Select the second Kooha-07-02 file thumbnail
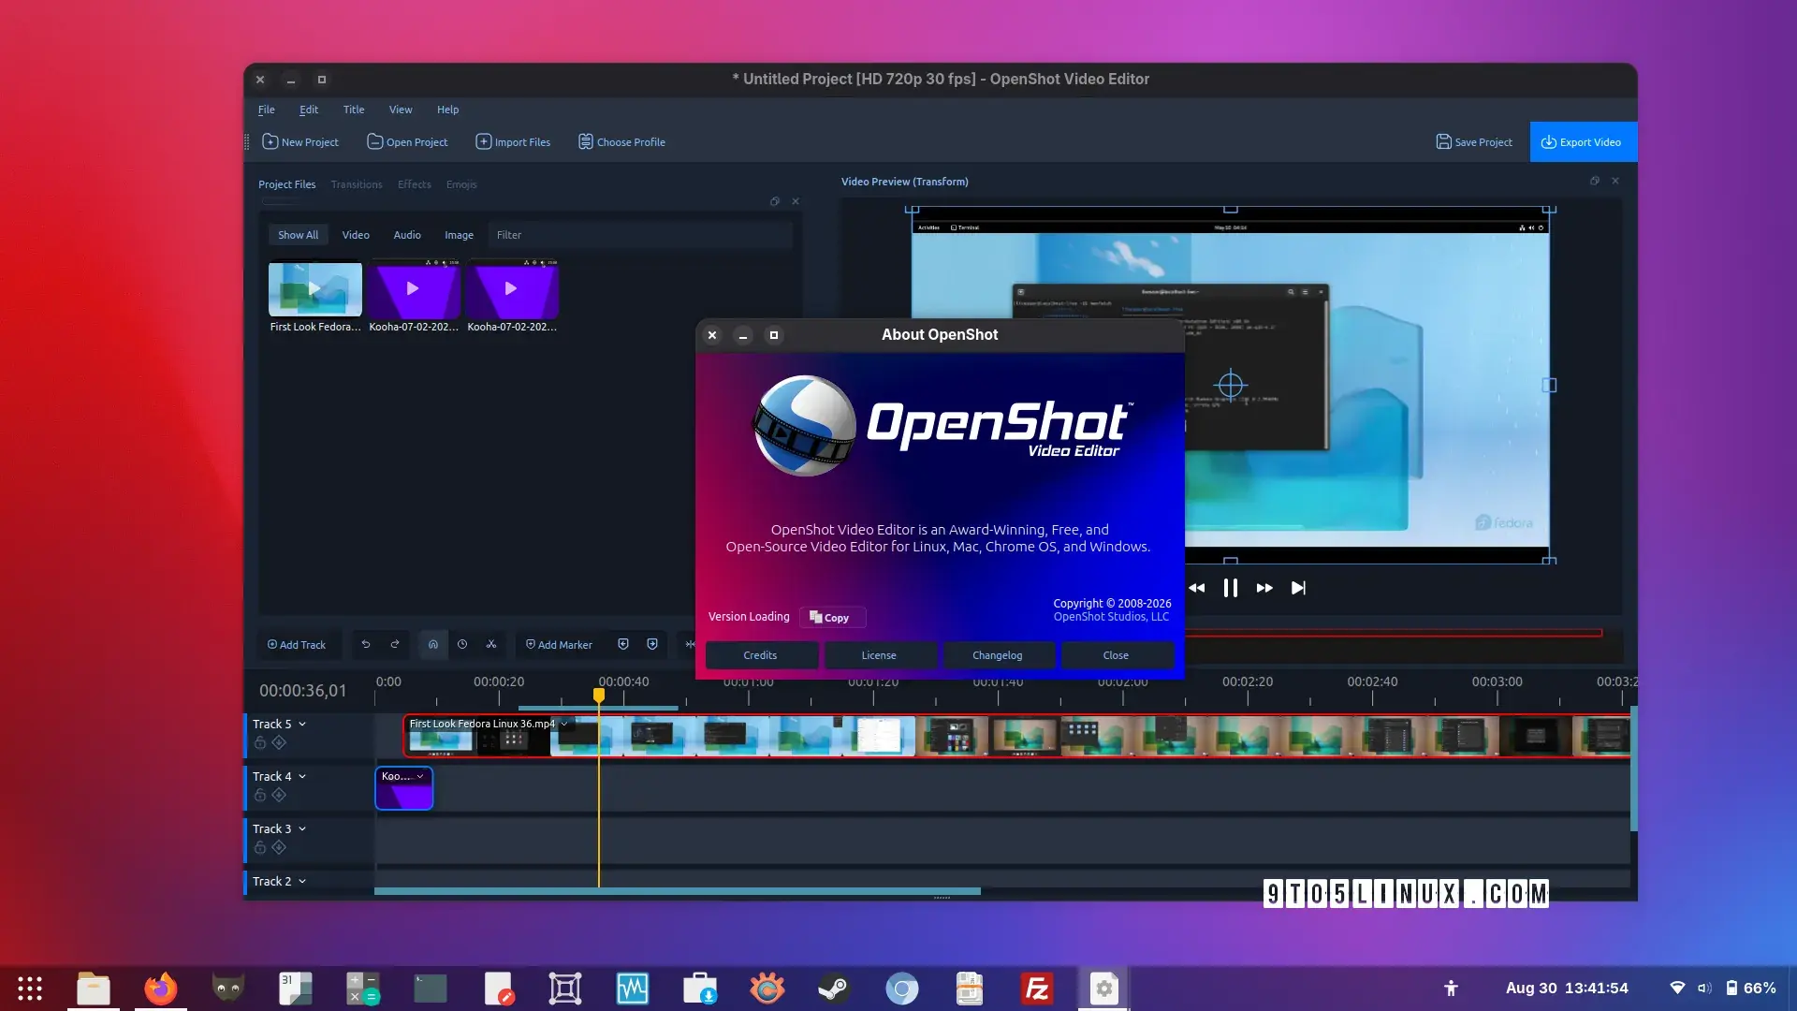The height and width of the screenshot is (1011, 1797). [511, 288]
